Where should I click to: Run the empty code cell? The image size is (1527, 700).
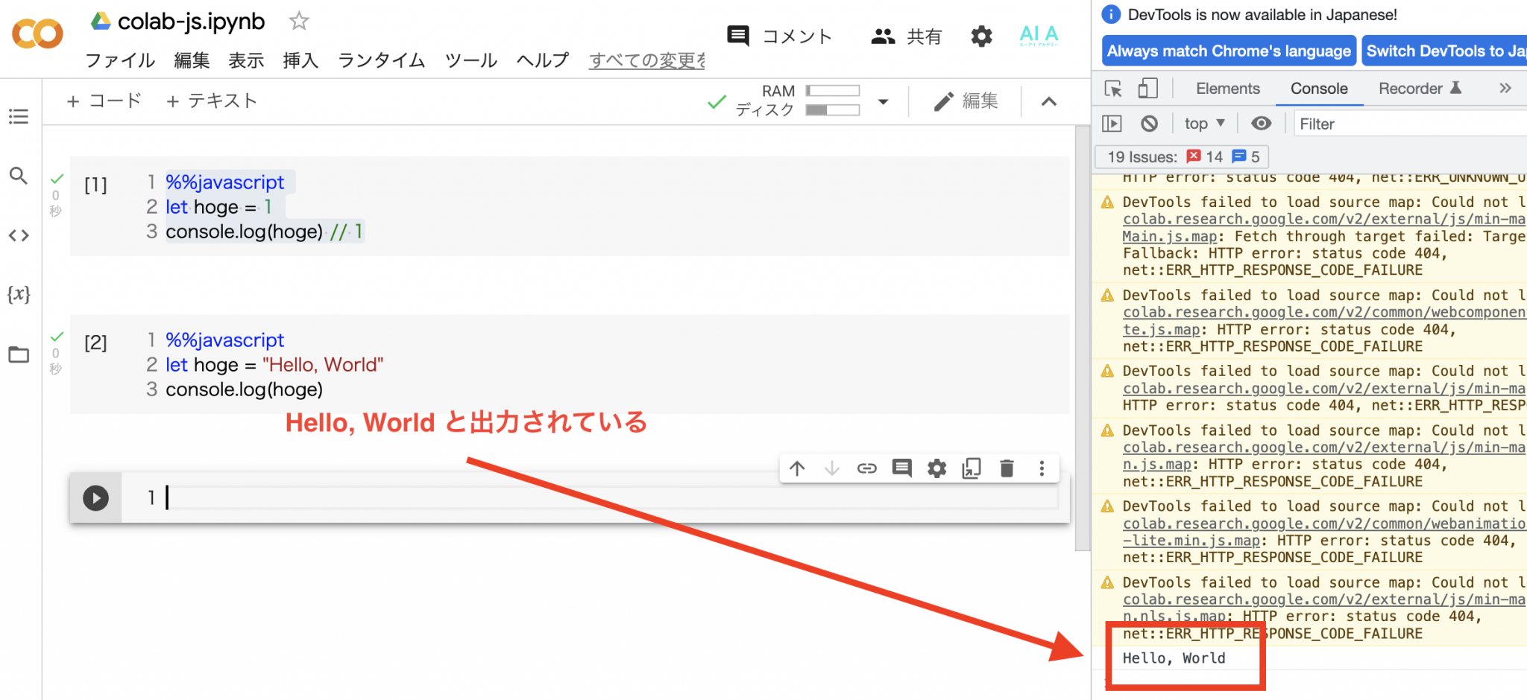point(95,497)
